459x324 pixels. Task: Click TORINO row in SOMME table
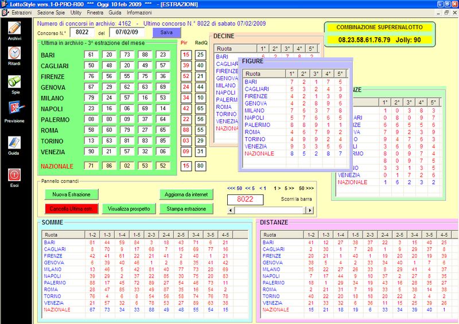146,296
